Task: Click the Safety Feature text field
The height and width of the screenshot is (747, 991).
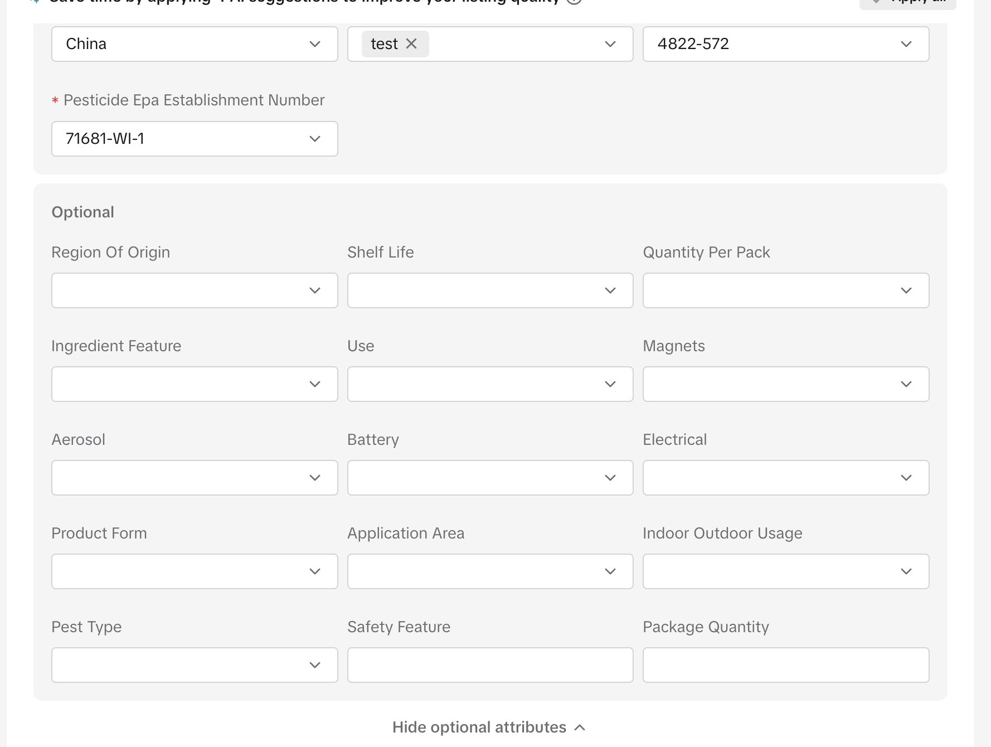Action: click(490, 665)
